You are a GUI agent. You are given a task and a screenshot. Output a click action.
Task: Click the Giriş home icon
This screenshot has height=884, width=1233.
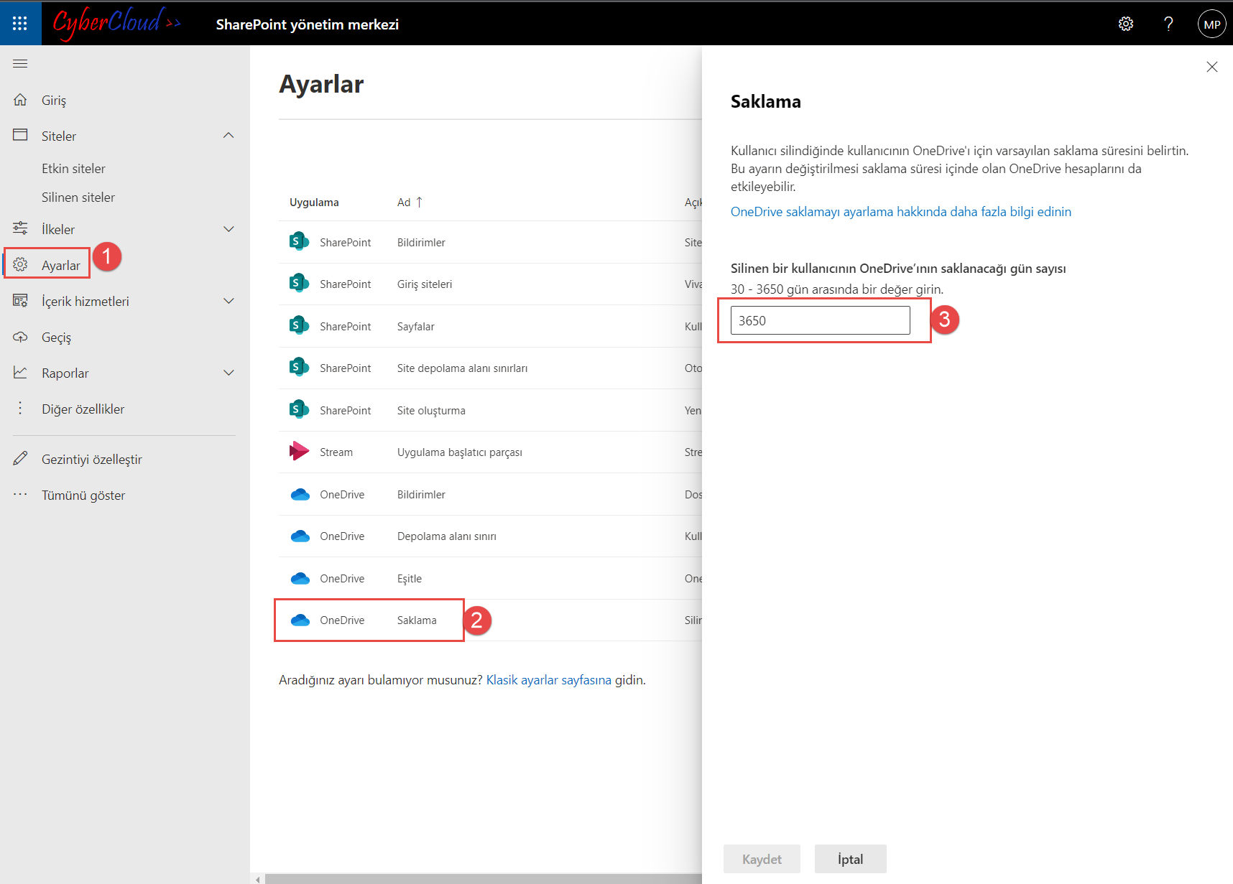click(x=20, y=100)
